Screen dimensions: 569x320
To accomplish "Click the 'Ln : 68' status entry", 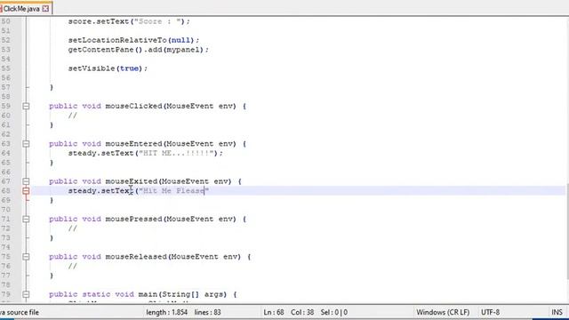I will point(274,312).
